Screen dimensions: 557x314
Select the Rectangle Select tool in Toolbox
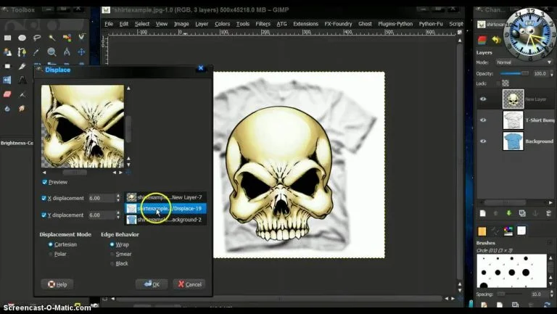pyautogui.click(x=7, y=38)
